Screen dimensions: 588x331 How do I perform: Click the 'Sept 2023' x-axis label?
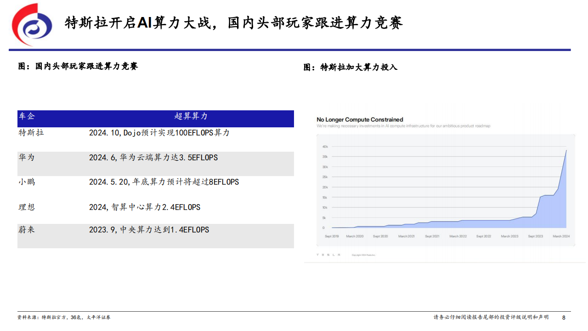click(x=535, y=236)
